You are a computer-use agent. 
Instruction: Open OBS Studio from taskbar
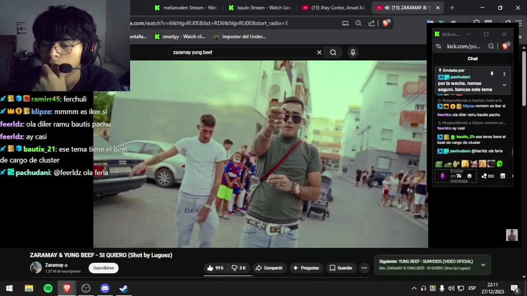coord(86,288)
